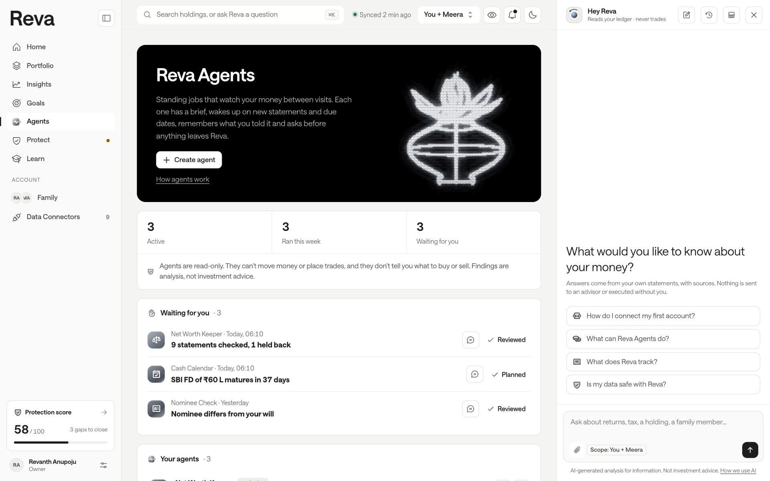The height and width of the screenshot is (481, 770).
Task: Open the How we use AI link
Action: (x=738, y=471)
